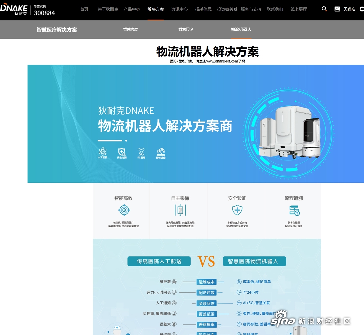Click the yen icon beside 成本低,维护简单
The width and height of the screenshot is (364, 335).
pos(239,282)
